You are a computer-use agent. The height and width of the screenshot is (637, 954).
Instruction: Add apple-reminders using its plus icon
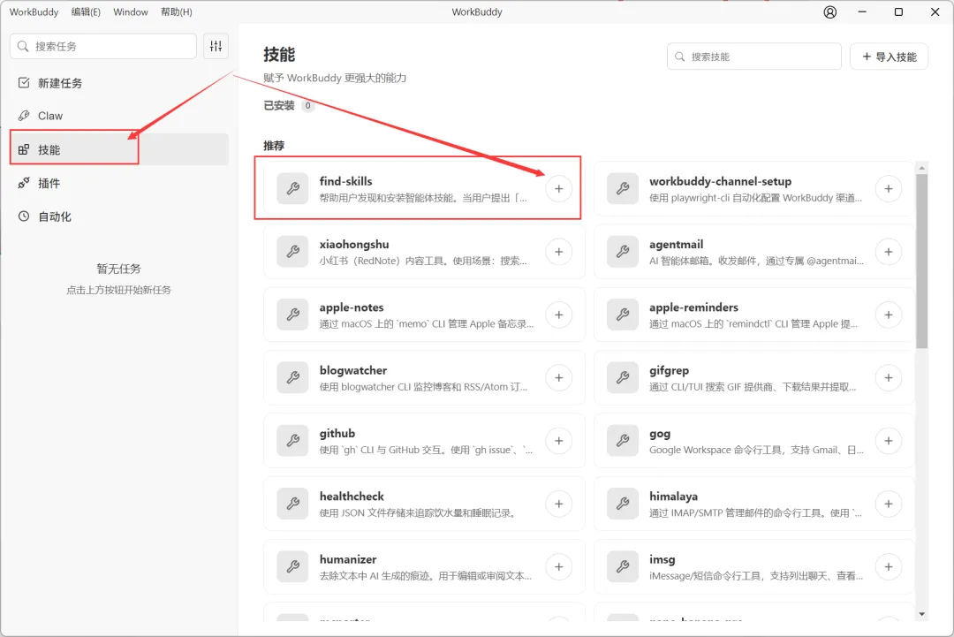pos(889,315)
